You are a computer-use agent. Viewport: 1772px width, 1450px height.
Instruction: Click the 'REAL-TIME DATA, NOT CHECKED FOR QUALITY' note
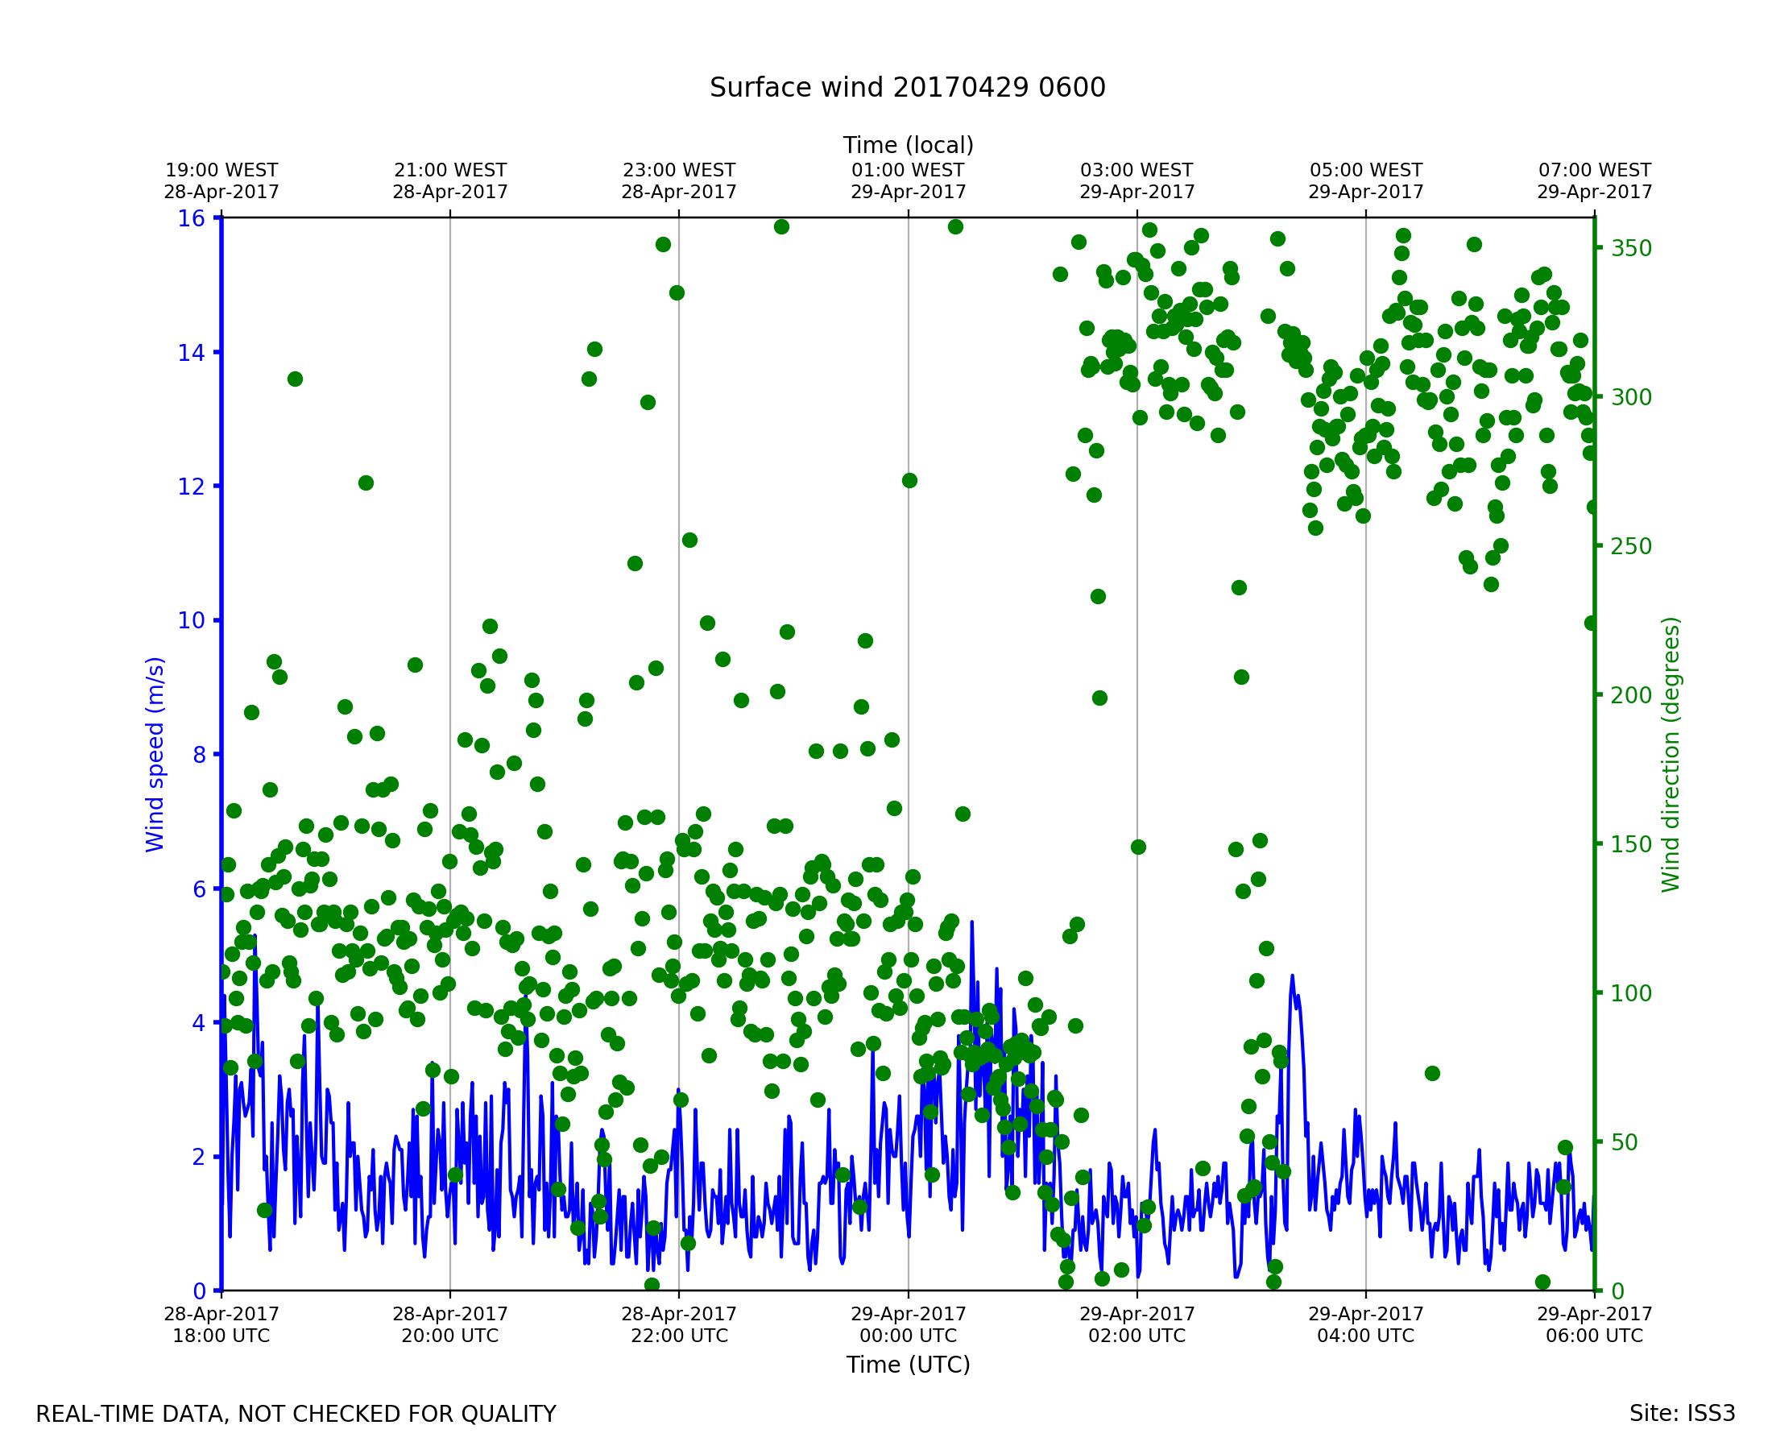point(296,1414)
